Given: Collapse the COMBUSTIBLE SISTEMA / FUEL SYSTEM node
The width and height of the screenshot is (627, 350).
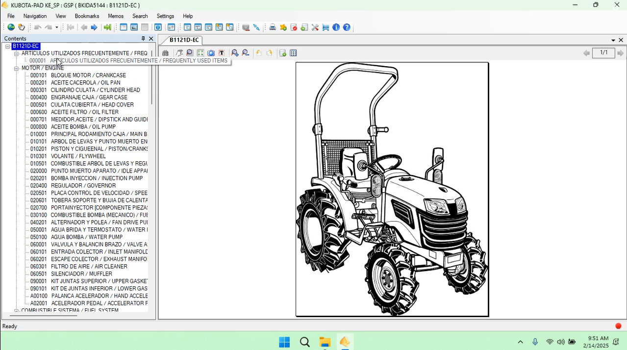Looking at the screenshot, I should coord(16,311).
